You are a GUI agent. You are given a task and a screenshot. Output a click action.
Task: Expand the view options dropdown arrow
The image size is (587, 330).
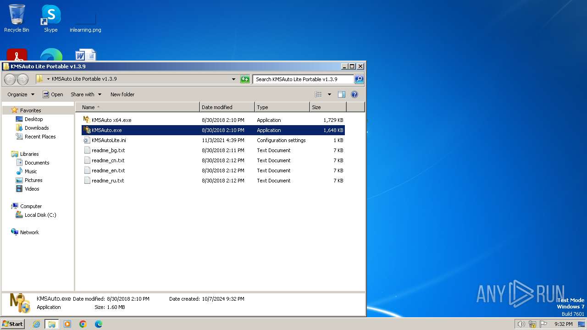coord(329,94)
